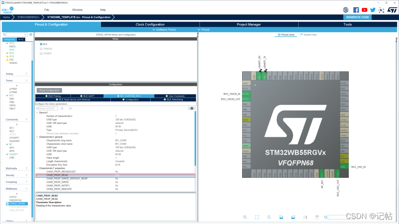Open the Help menu
The image size is (399, 224).
click(x=103, y=10)
